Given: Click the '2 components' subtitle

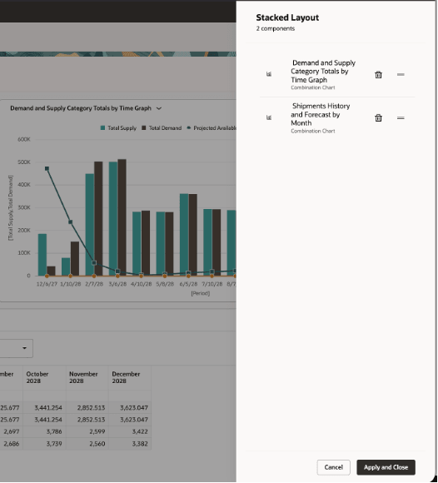Looking at the screenshot, I should (x=276, y=28).
